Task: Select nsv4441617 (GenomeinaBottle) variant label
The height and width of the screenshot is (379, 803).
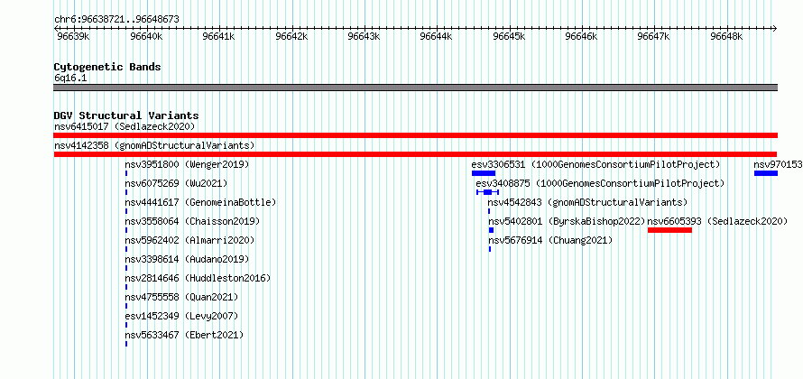Action: [x=200, y=202]
